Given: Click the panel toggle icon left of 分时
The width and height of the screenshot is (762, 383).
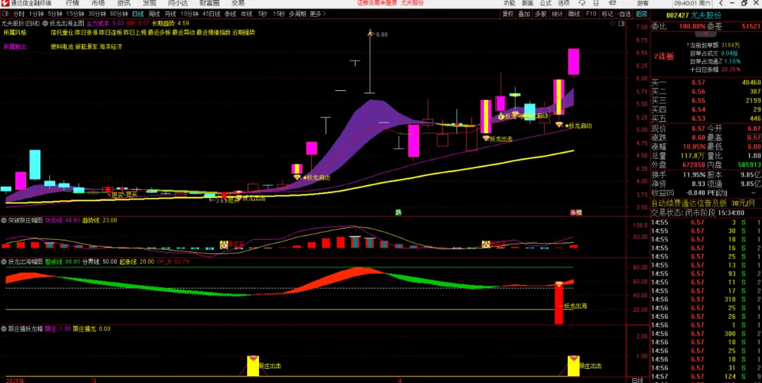Looking at the screenshot, I should click(x=6, y=14).
